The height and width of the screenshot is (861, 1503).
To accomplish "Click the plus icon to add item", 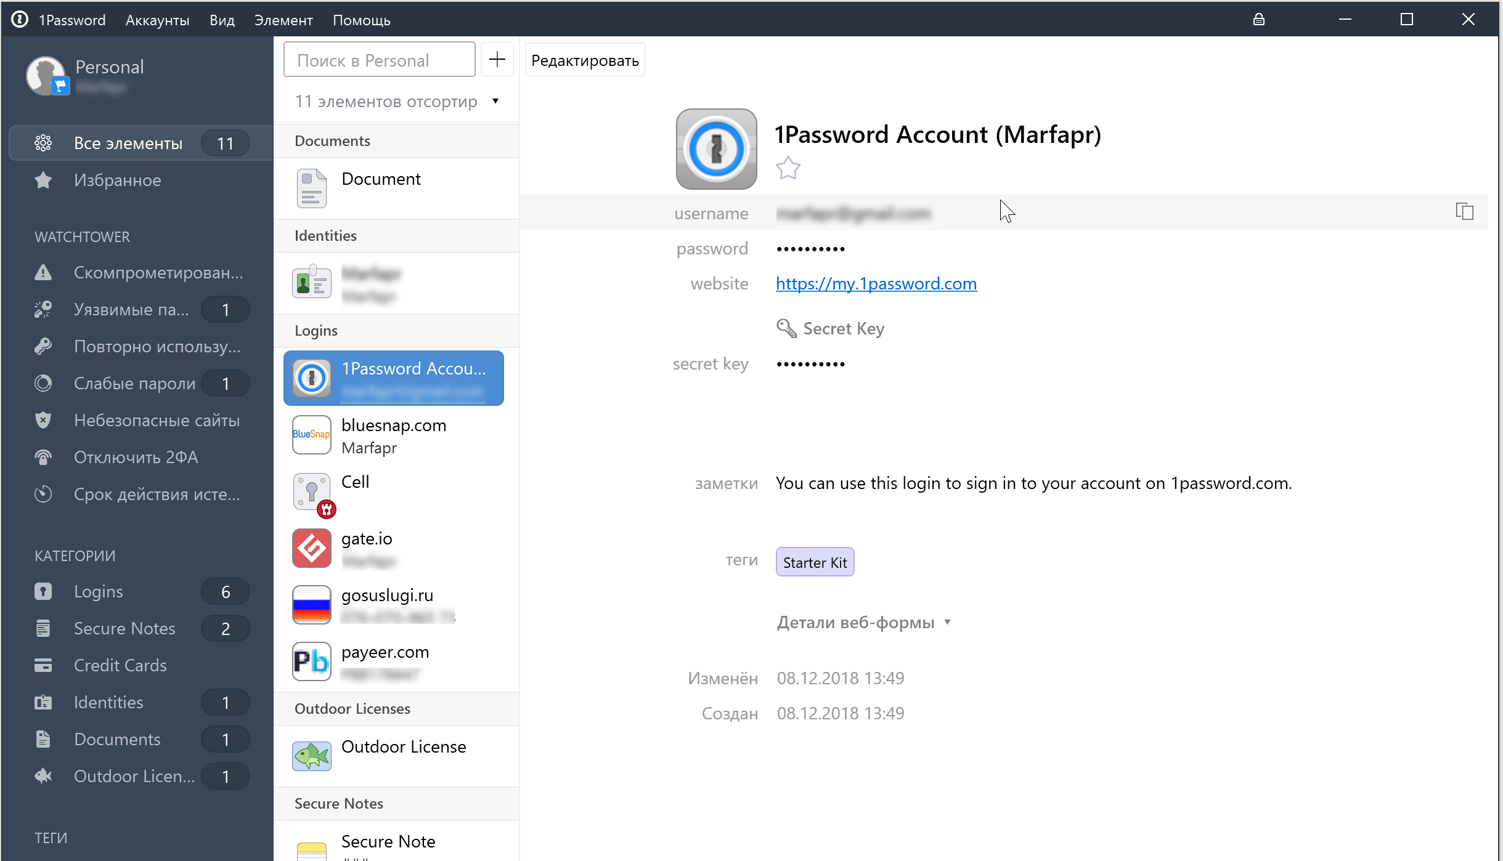I will [497, 60].
